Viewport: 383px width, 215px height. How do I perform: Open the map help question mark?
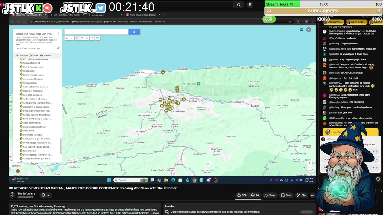[x=304, y=168]
